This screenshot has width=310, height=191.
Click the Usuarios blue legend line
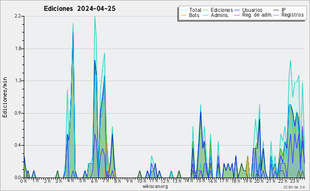coord(237,10)
